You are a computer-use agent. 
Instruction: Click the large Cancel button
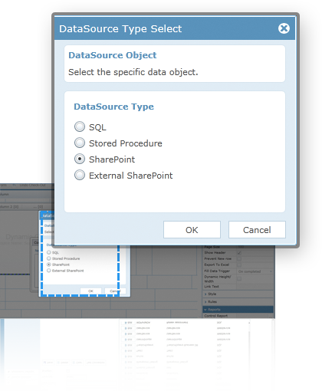257,230
